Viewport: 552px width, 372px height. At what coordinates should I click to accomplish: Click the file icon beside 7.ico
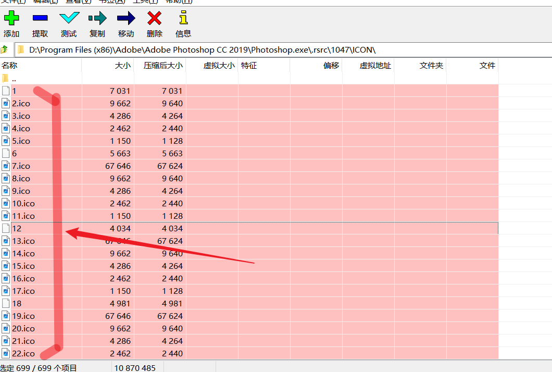[x=6, y=166]
